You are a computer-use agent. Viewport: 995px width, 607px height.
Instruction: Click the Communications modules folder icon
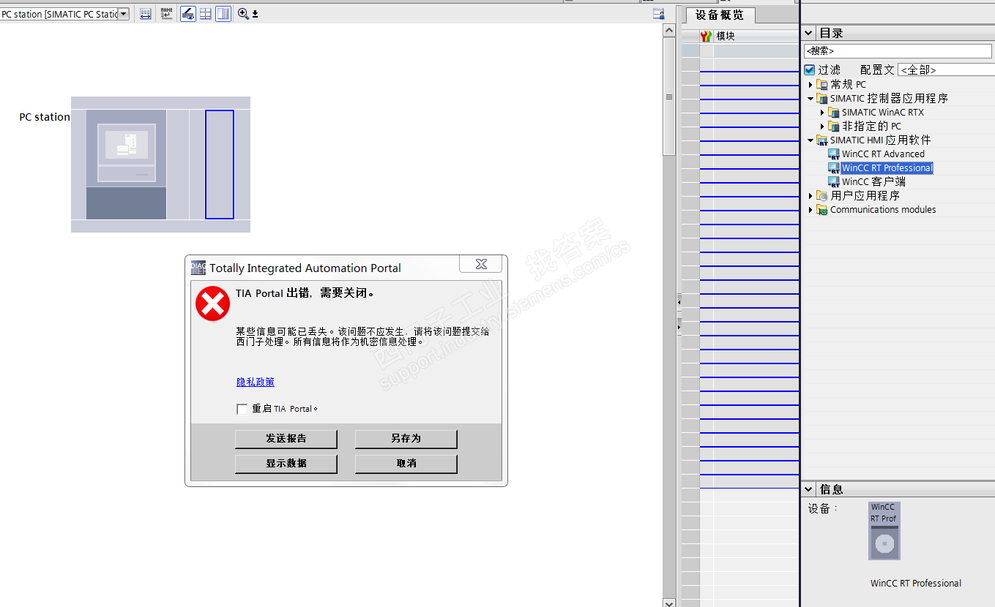tap(823, 210)
